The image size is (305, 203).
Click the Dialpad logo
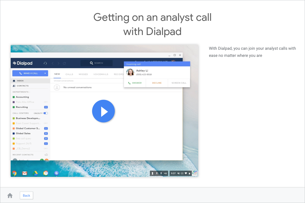tap(23, 63)
